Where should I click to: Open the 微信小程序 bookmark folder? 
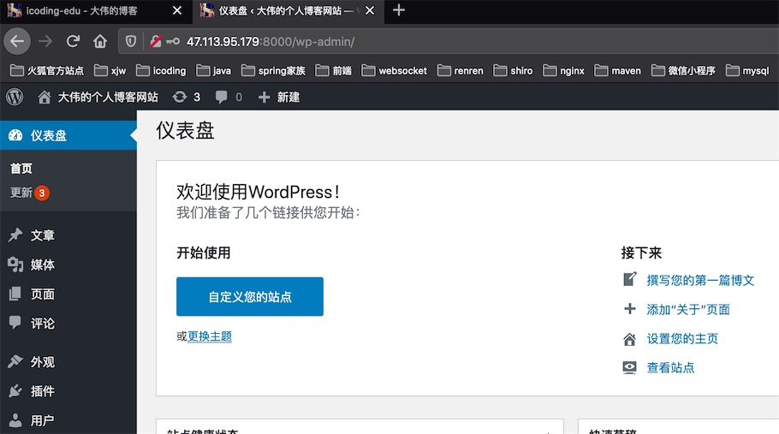tap(683, 70)
